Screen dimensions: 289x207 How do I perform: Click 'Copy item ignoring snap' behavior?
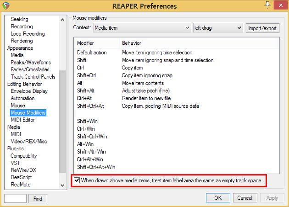click(x=147, y=75)
